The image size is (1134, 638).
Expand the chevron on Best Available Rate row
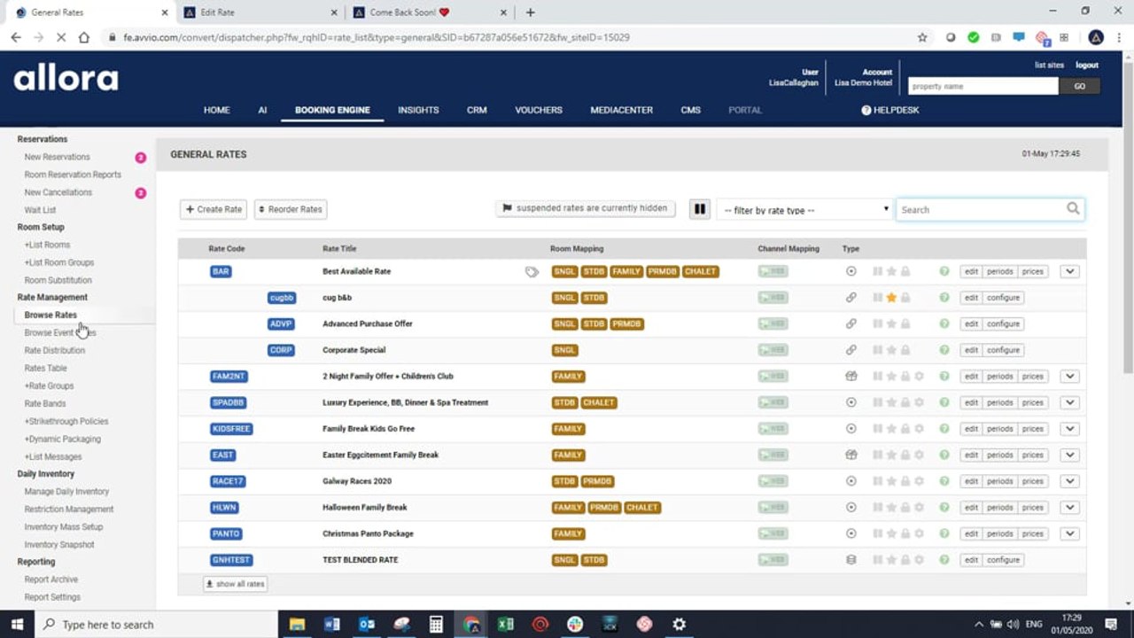coord(1069,272)
